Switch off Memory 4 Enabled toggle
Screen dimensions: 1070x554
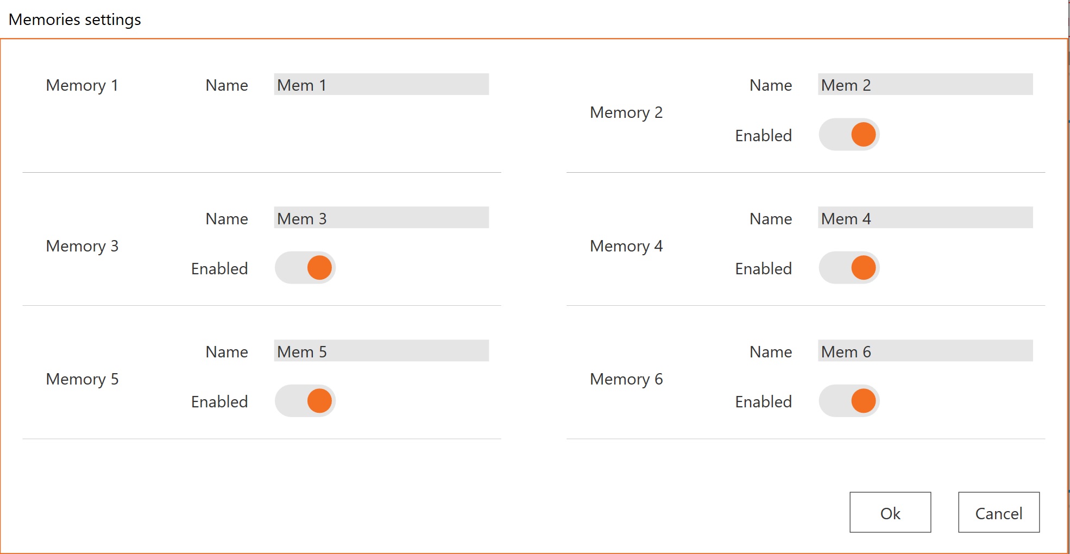(849, 268)
